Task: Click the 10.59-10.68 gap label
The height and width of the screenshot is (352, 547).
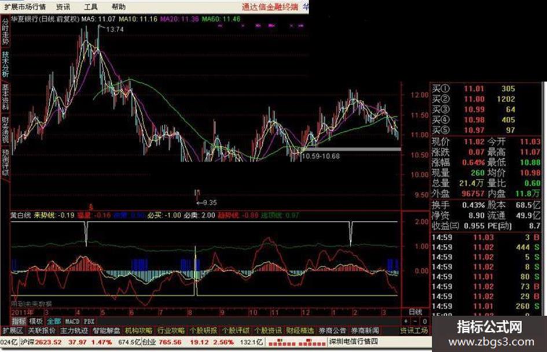Action: click(x=320, y=156)
